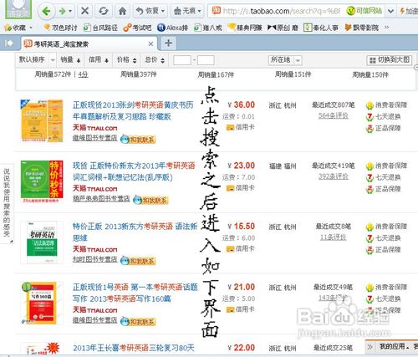Open the 飘零影院 bookmark
This screenshot has height=357, width=418.
tap(361, 28)
